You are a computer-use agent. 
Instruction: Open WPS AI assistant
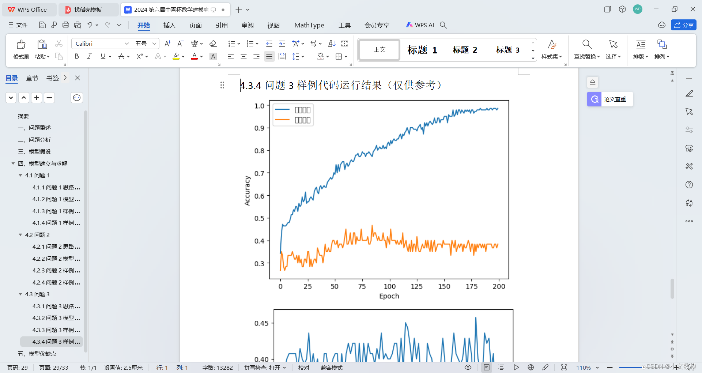pos(420,25)
